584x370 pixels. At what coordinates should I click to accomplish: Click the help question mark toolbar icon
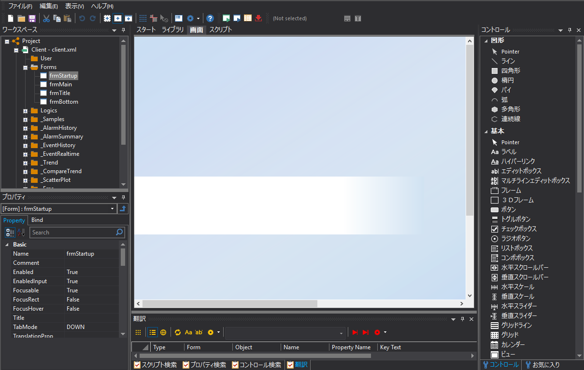[x=210, y=18]
